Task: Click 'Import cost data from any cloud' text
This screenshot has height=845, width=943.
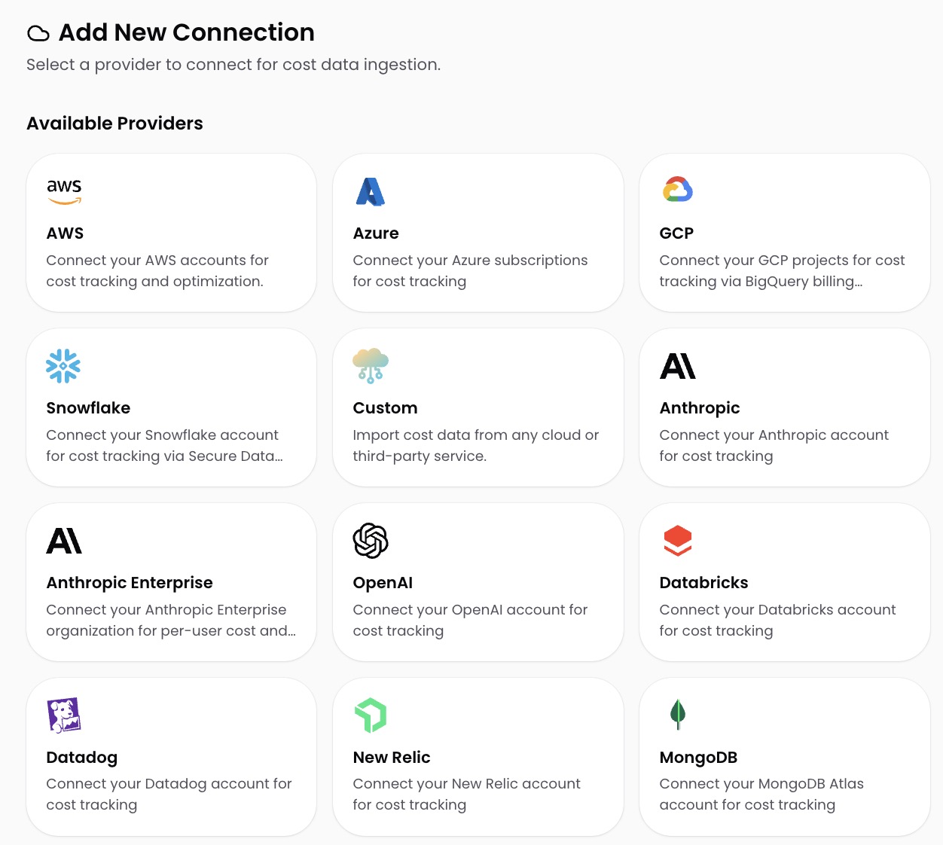Action: click(475, 446)
